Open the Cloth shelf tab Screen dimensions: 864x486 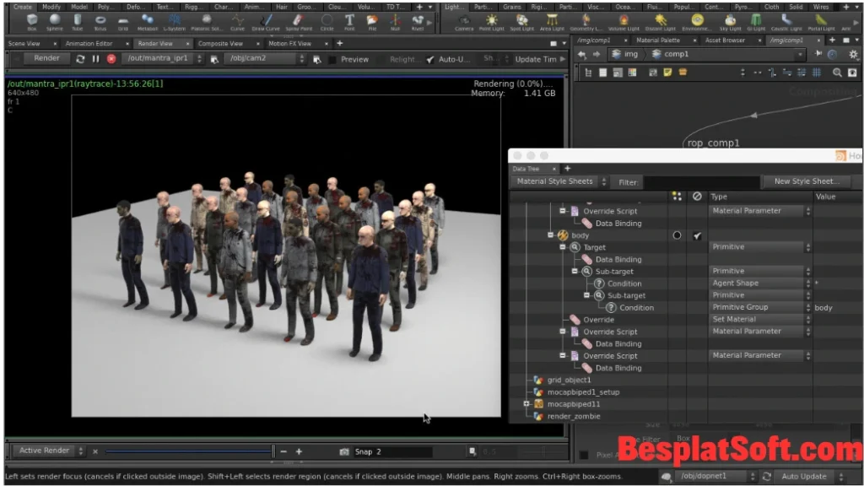click(x=773, y=6)
